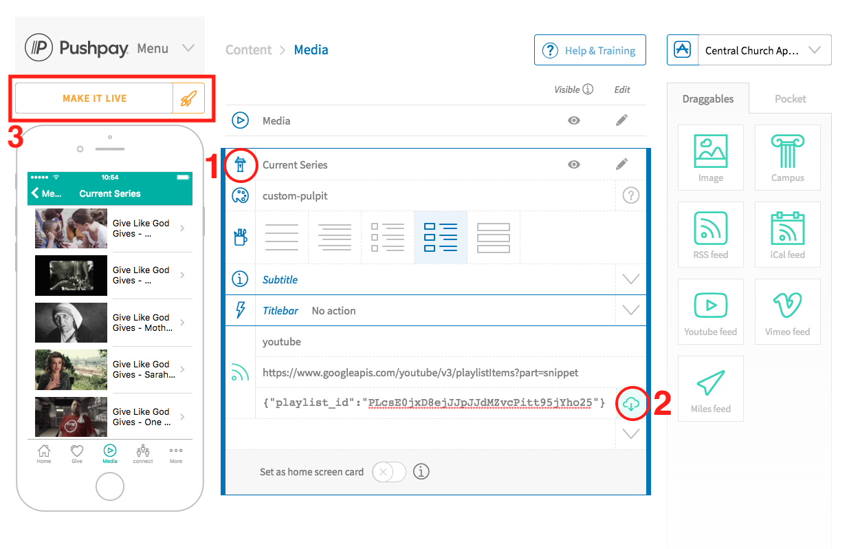Hide the Current Series item with eye icon
The image size is (849, 549).
point(574,164)
